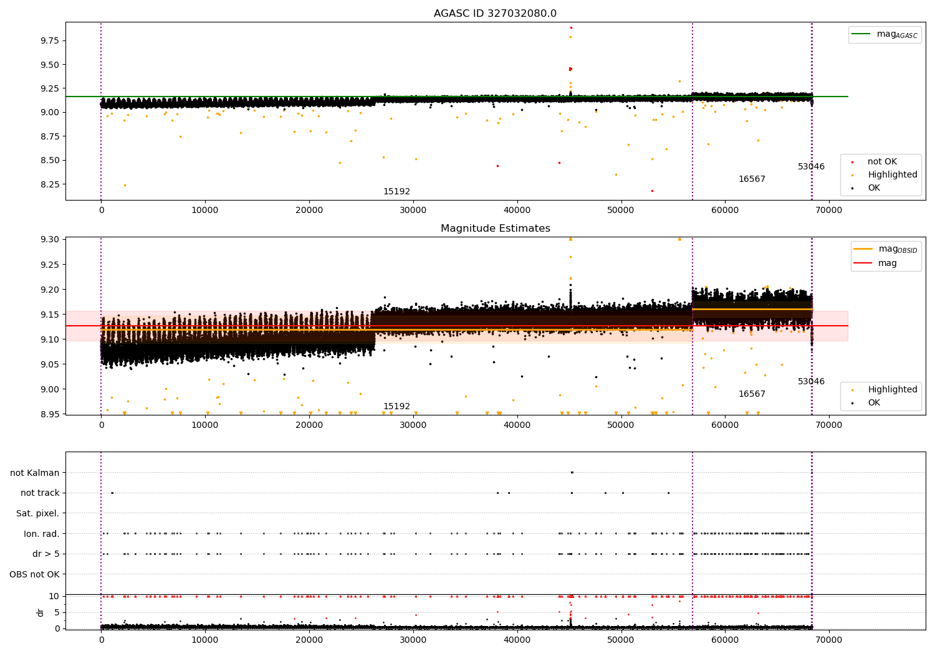
Task: Select the 'not OK' legend entry
Action: click(x=881, y=162)
